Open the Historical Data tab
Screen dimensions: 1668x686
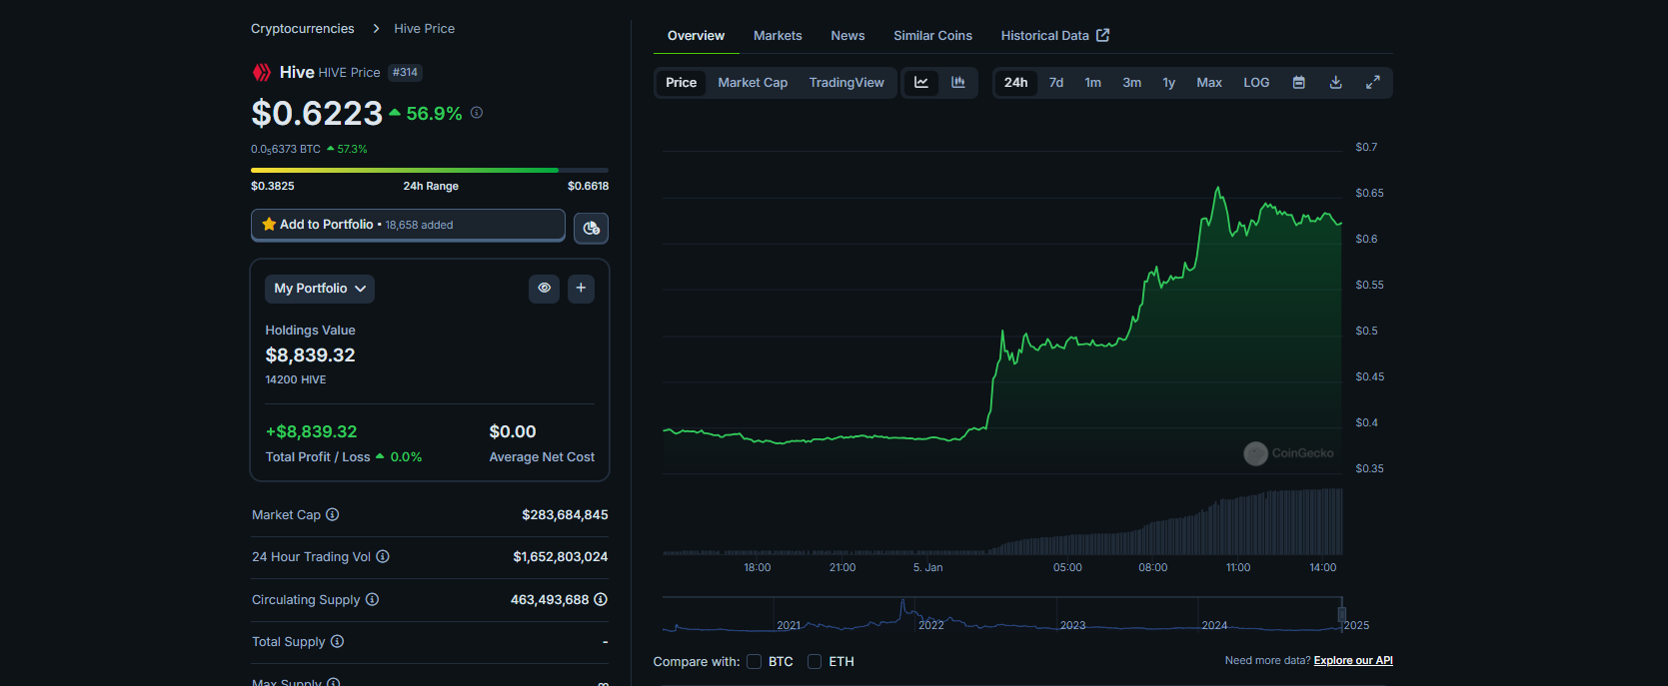(1054, 35)
